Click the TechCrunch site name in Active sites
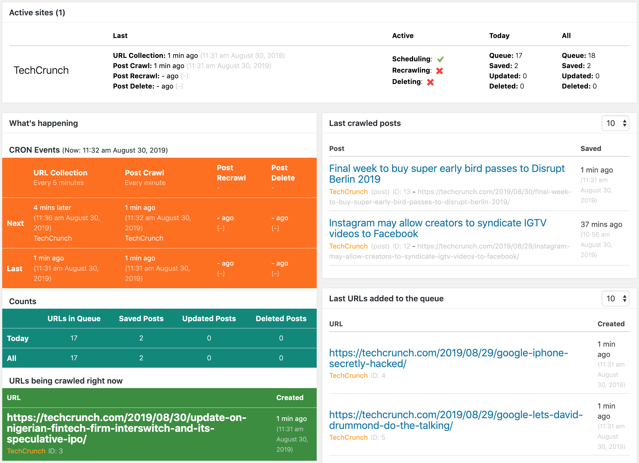 41,70
